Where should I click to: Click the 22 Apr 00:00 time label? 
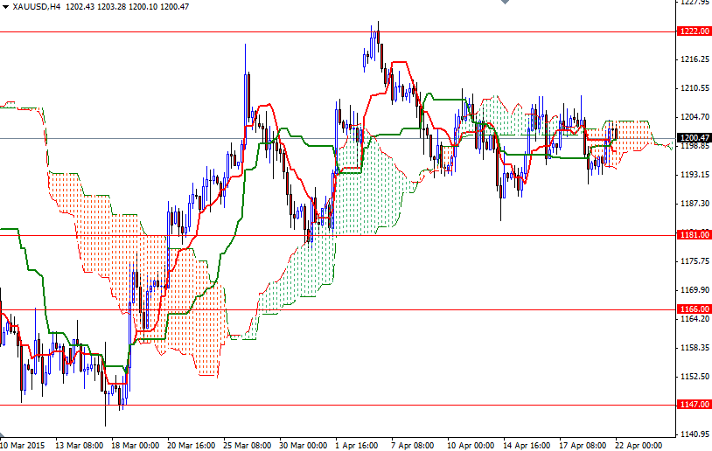[639, 445]
